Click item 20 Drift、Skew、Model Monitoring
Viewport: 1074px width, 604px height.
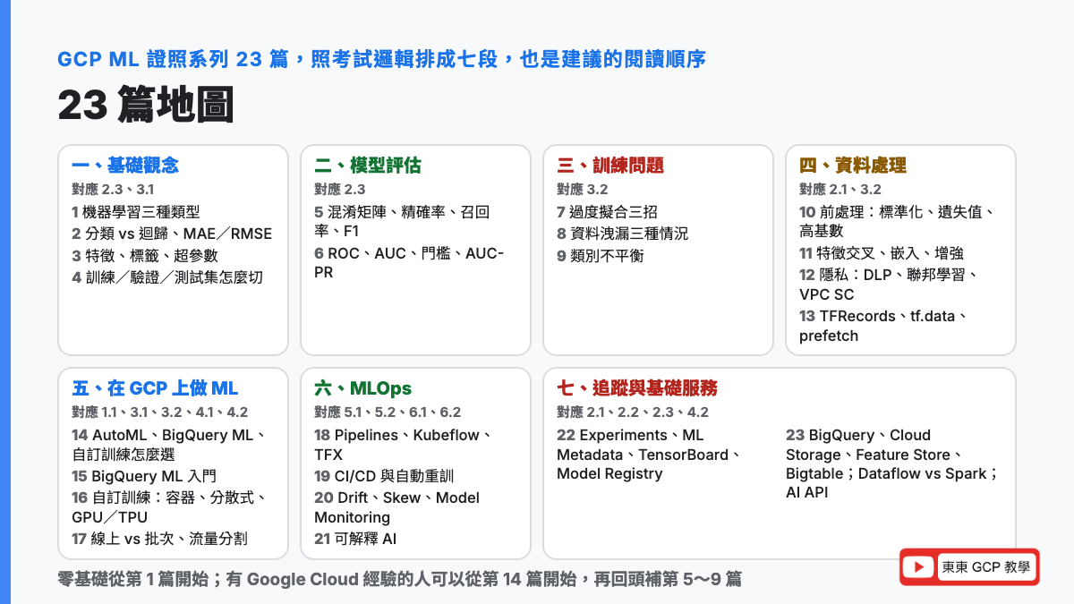click(x=396, y=507)
